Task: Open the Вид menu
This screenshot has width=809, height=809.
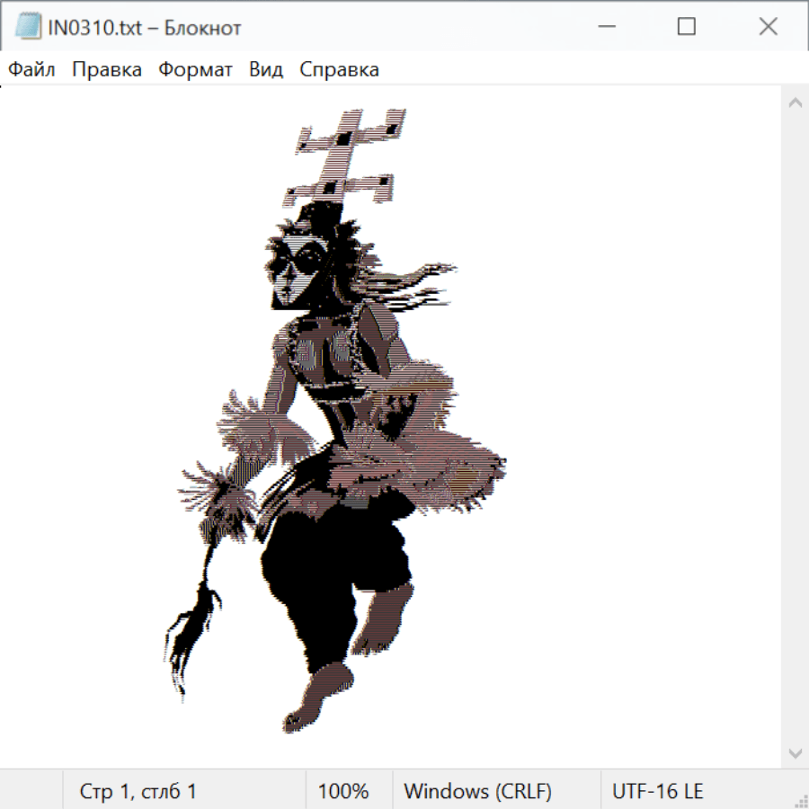Action: point(266,69)
